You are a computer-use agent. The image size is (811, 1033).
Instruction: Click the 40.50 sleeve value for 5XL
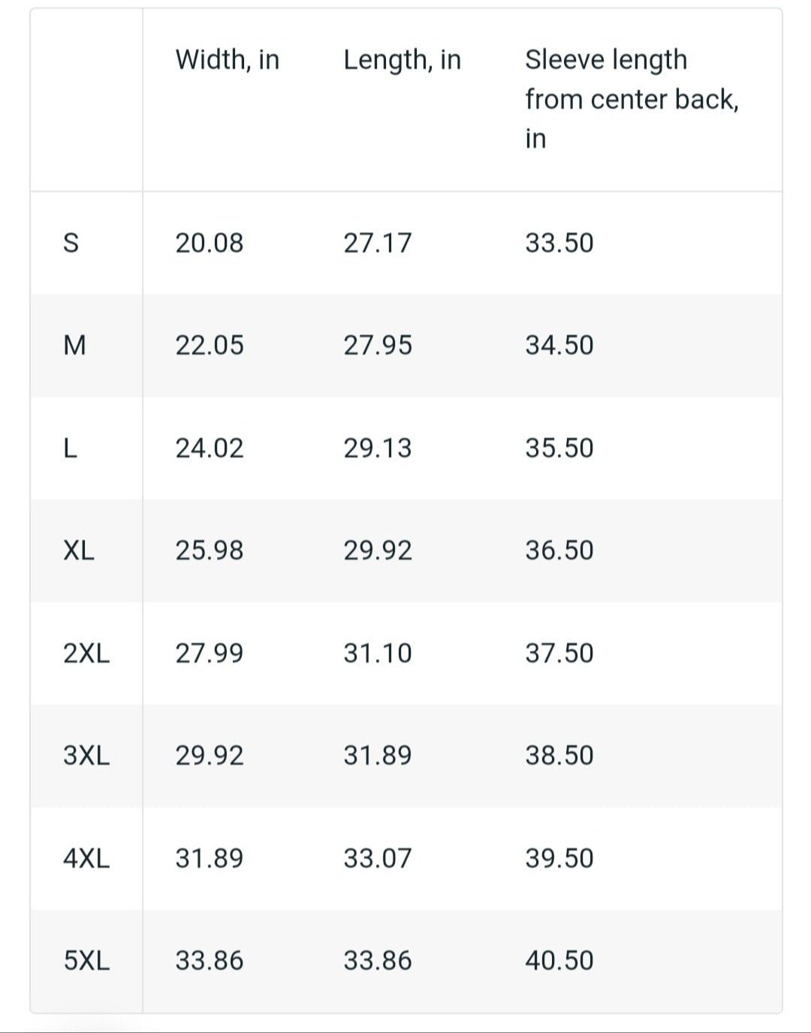tap(559, 961)
